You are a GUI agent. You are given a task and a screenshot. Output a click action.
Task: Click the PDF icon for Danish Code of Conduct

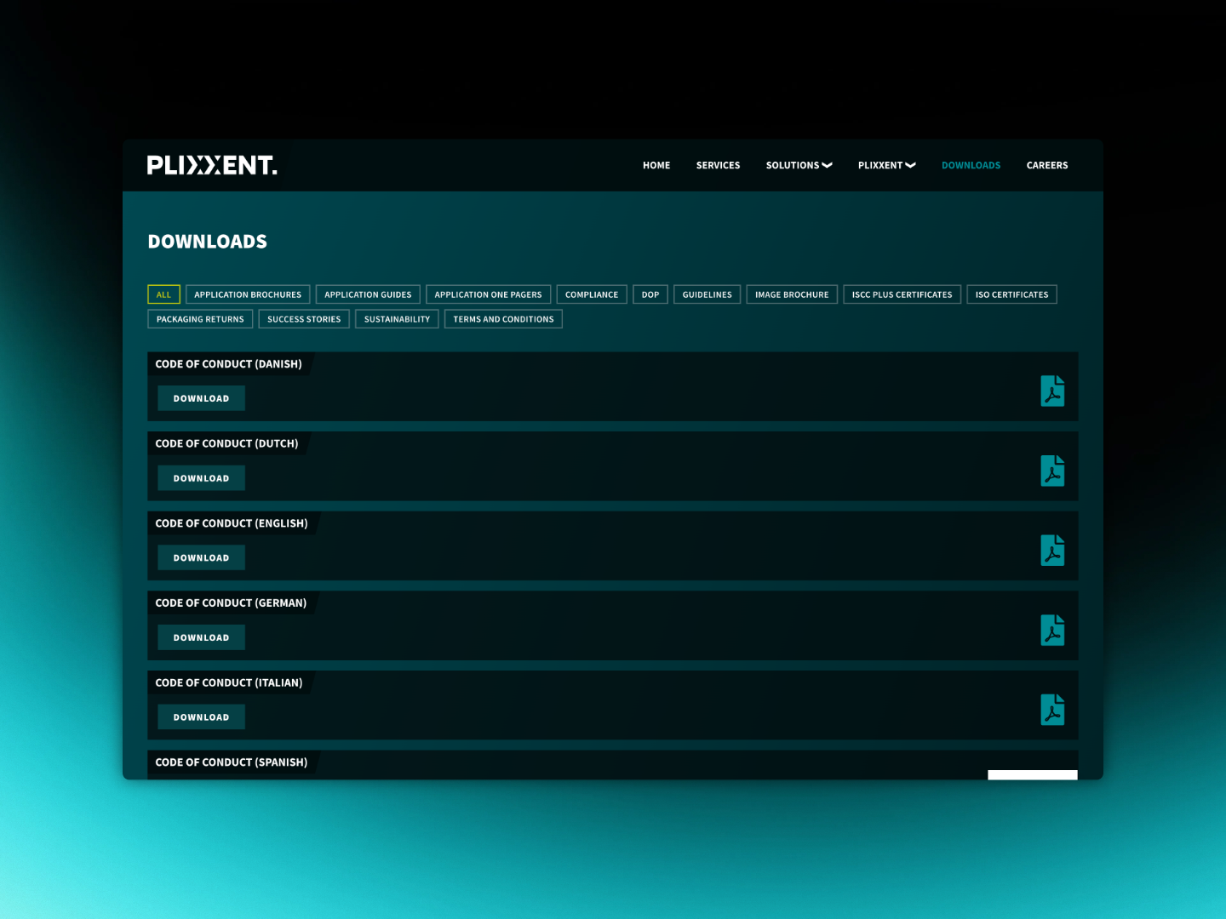click(x=1052, y=391)
